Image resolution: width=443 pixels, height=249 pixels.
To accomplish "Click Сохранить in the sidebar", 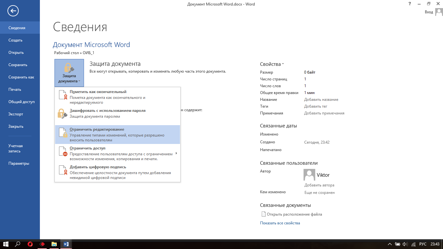I will pos(20,65).
